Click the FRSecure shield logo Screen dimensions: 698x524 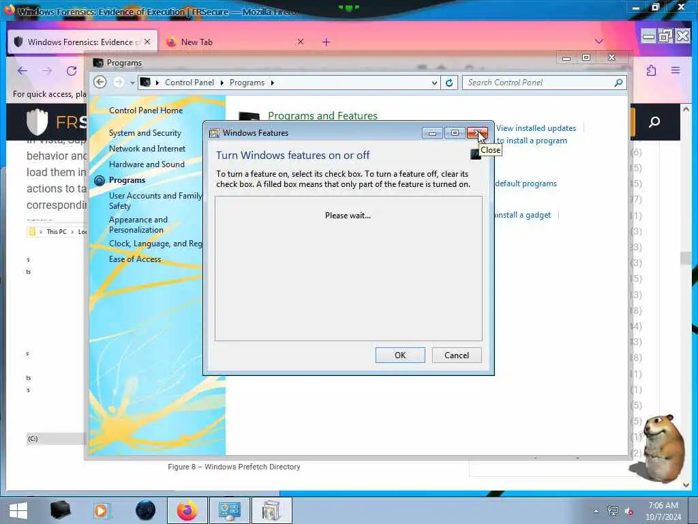[37, 121]
